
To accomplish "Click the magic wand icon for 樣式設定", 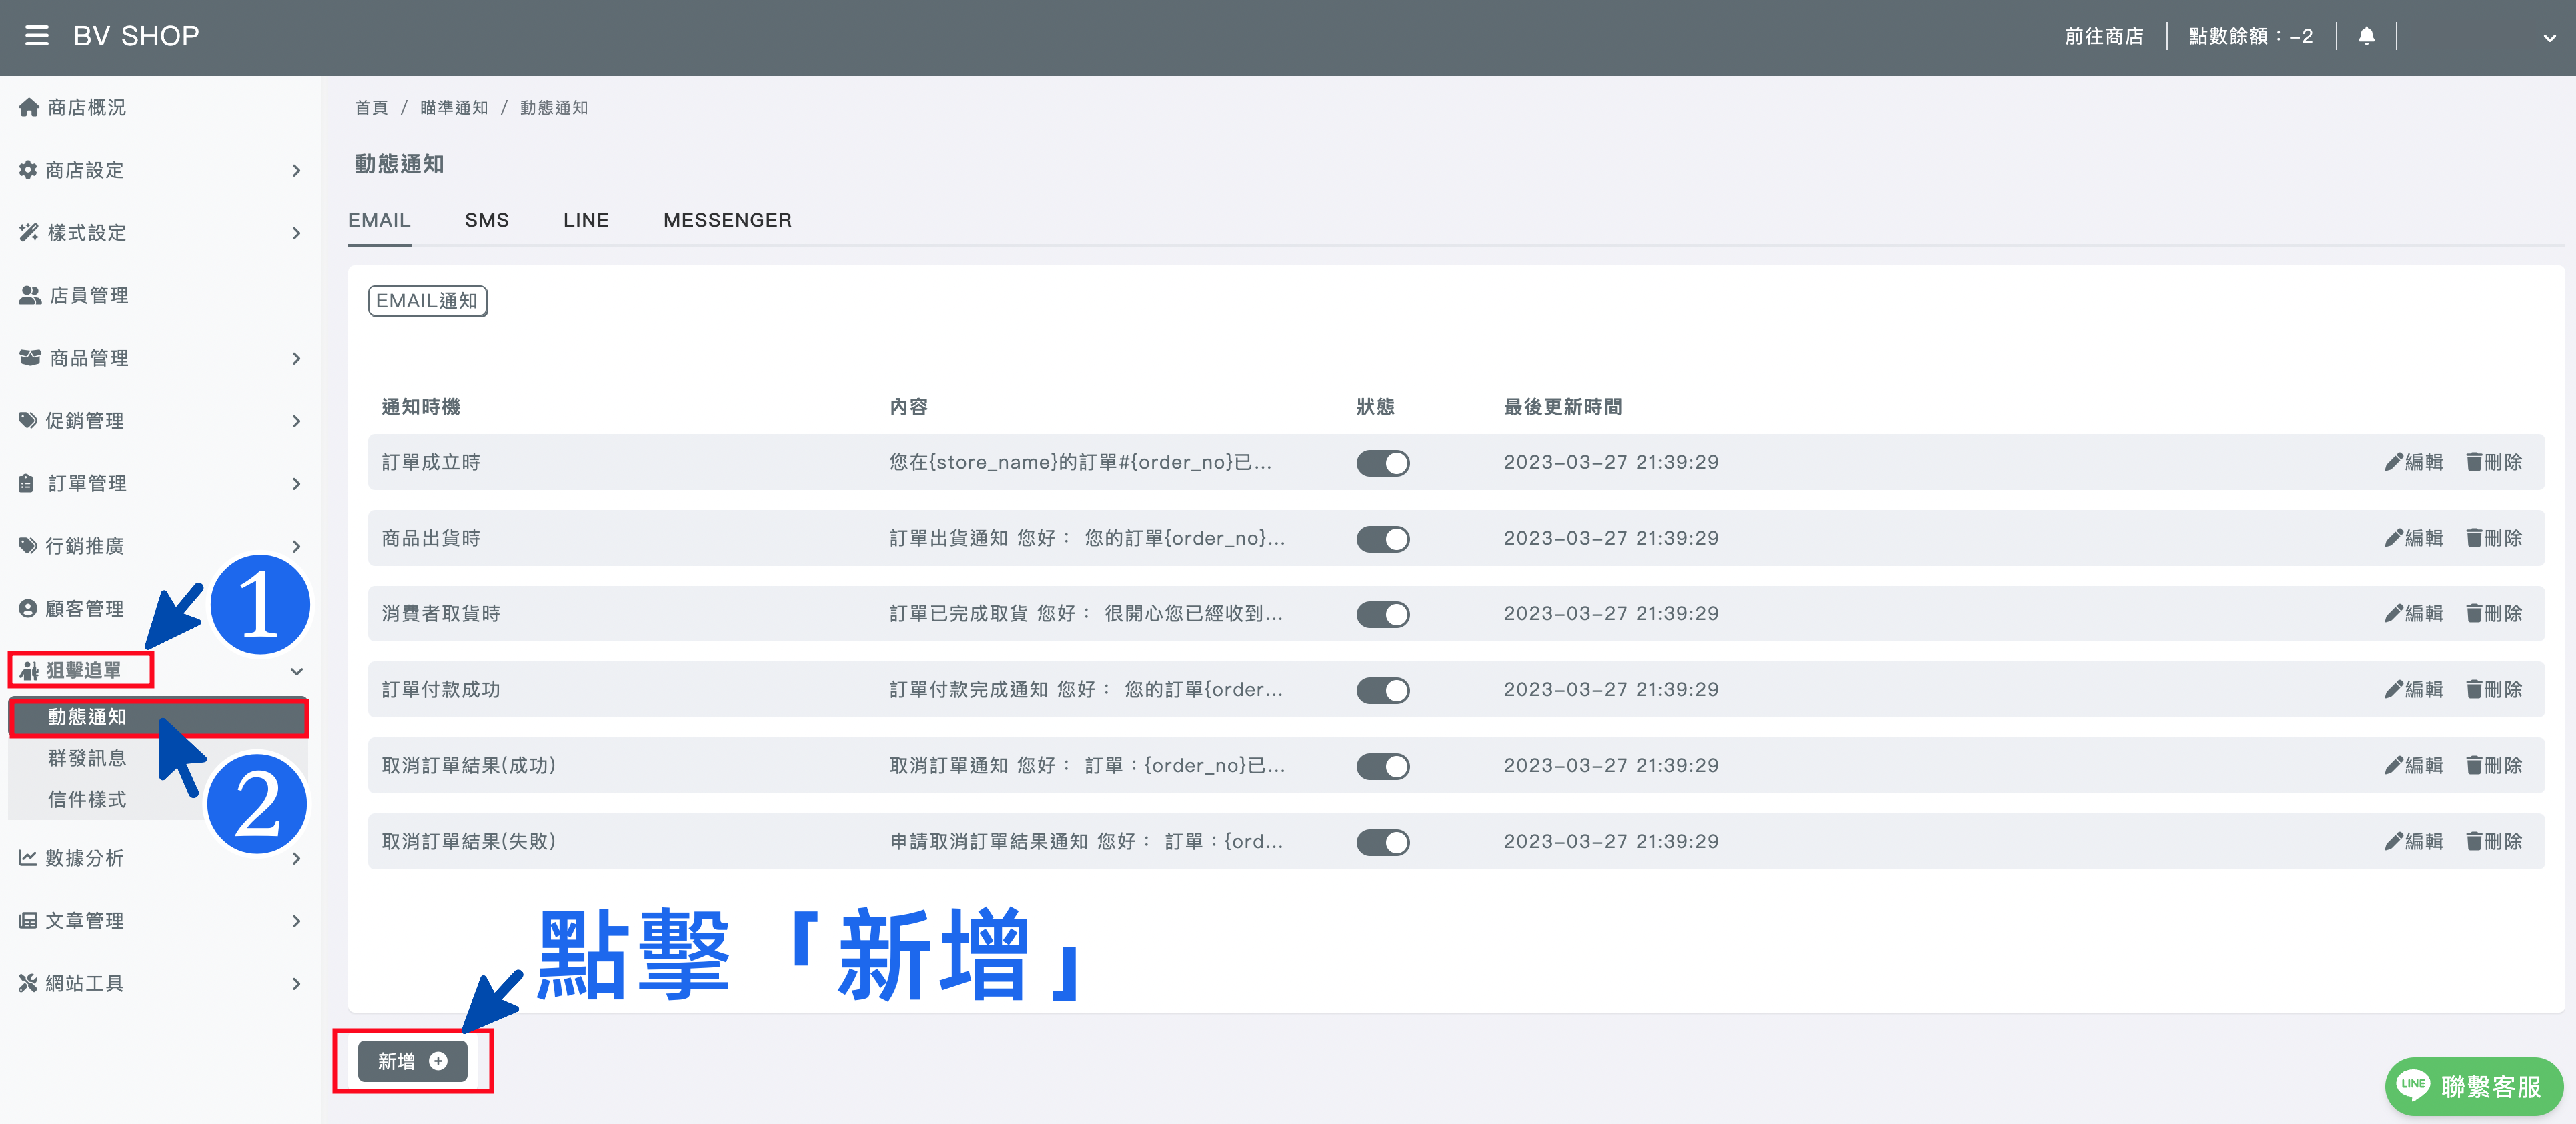I will [x=29, y=233].
